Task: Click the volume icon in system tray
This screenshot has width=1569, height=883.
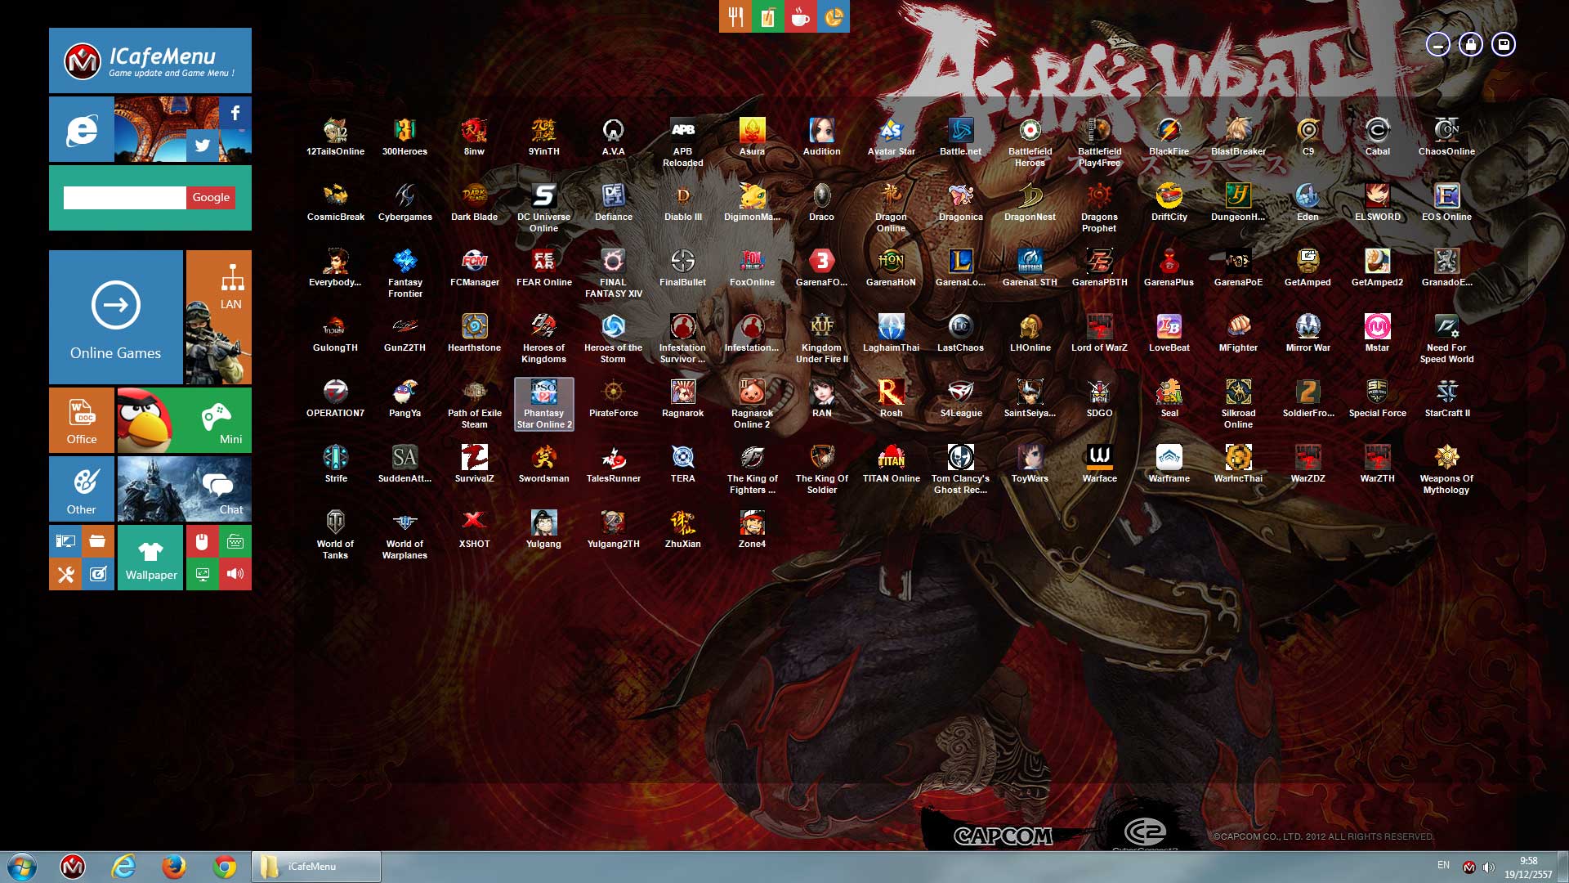Action: [1488, 867]
